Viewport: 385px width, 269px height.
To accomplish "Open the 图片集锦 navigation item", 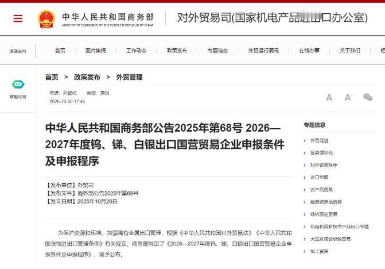I will coord(95,51).
